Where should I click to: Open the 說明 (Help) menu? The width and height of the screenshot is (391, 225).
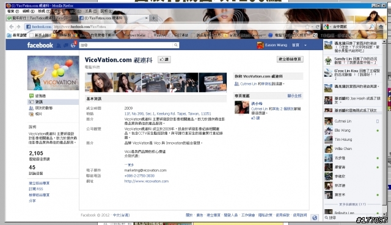point(106,11)
